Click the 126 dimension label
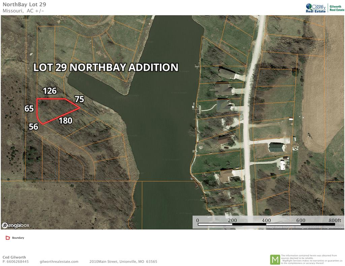This screenshot has width=345, height=266. click(50, 91)
